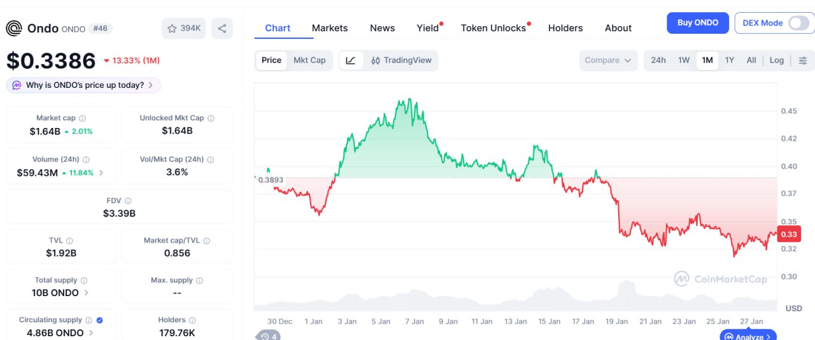
Task: Expand Volume (24h) details chevron
Action: click(x=101, y=173)
